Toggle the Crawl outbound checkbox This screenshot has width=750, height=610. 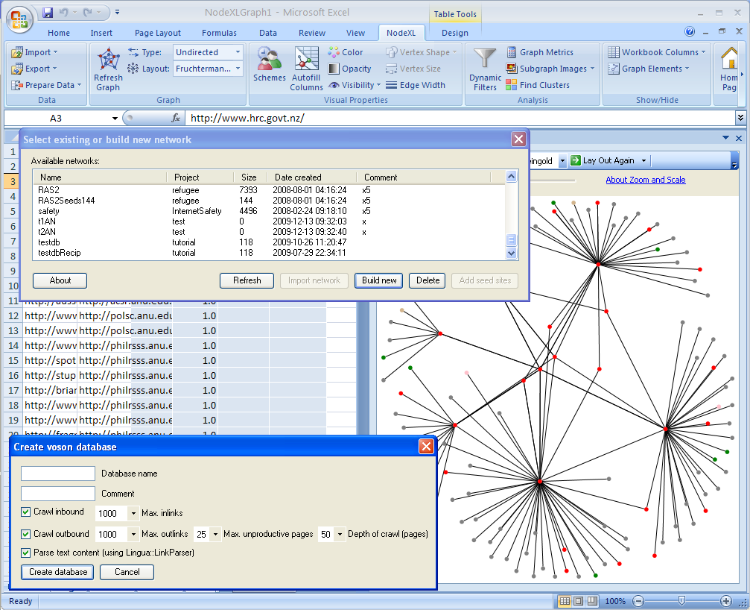(26, 534)
